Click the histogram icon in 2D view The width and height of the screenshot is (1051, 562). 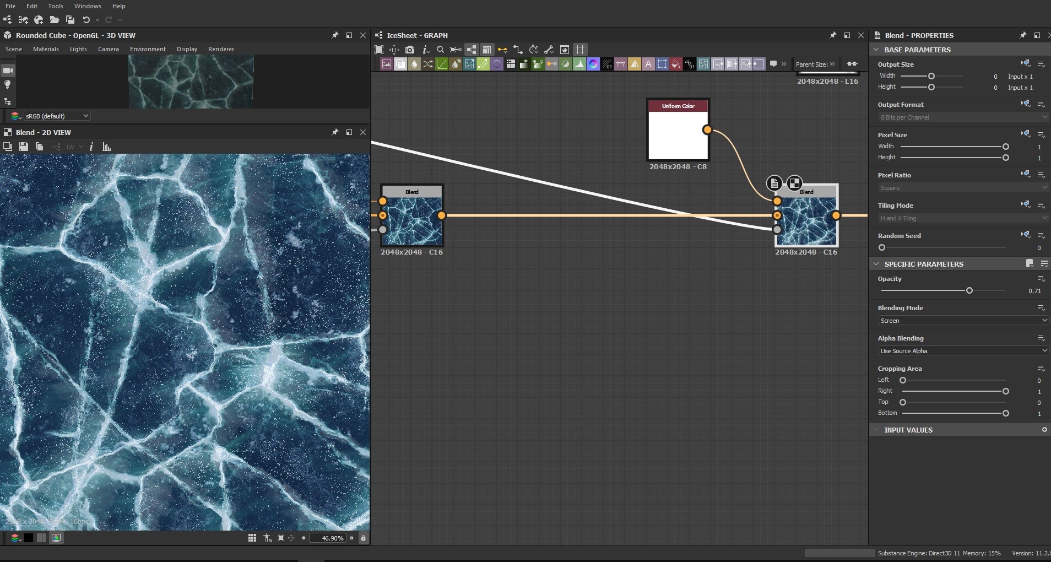pyautogui.click(x=107, y=147)
